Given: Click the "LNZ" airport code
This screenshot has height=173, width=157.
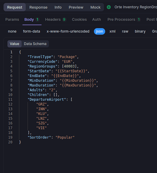Looking at the screenshot, I should [41, 118].
